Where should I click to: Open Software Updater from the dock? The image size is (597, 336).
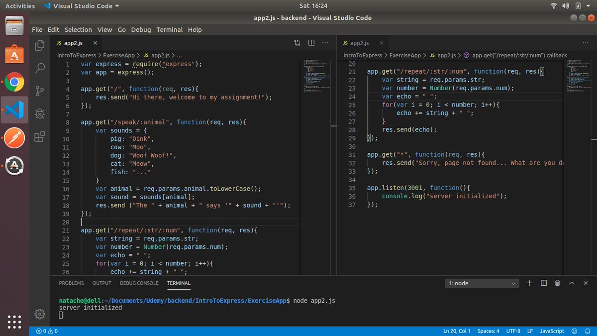(14, 165)
